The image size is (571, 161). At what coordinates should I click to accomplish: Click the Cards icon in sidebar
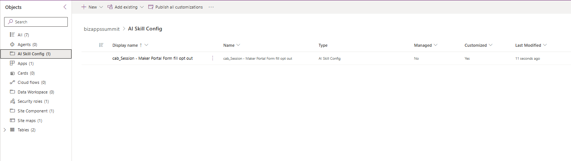tap(12, 73)
